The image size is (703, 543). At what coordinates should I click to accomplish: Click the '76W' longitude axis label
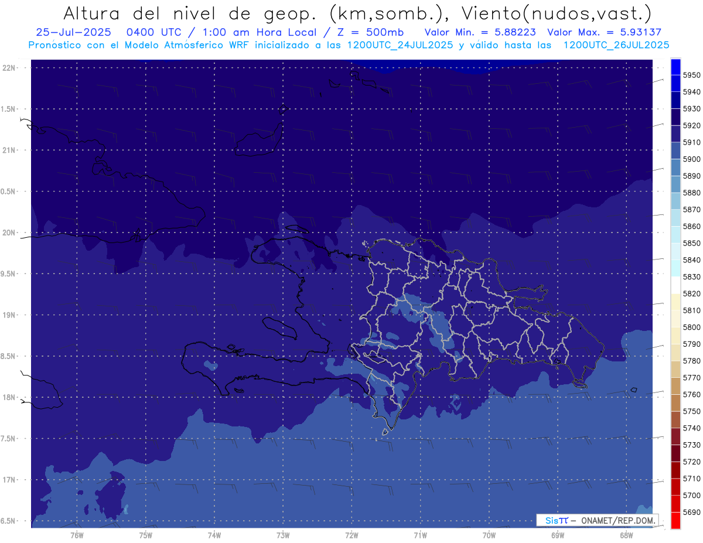point(77,535)
